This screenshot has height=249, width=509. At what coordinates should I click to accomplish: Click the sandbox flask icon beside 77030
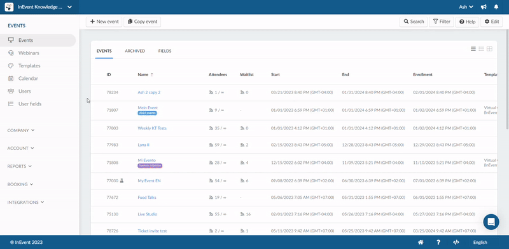(122, 180)
